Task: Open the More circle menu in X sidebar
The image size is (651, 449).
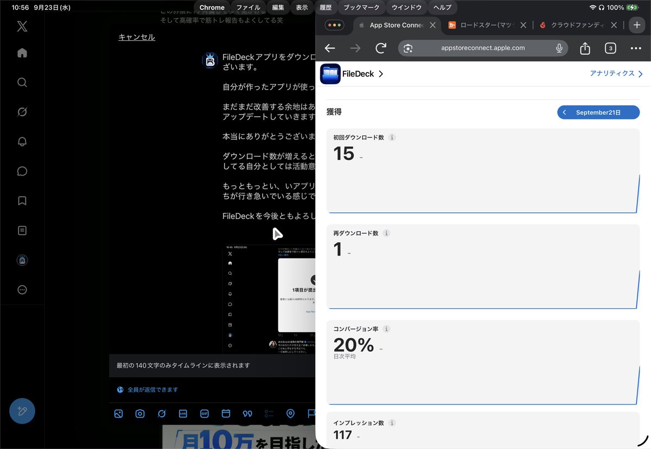Action: pos(22,289)
